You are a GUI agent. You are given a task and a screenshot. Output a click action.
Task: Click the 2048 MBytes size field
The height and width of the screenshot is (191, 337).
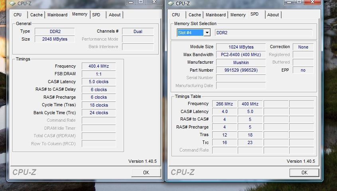point(55,39)
